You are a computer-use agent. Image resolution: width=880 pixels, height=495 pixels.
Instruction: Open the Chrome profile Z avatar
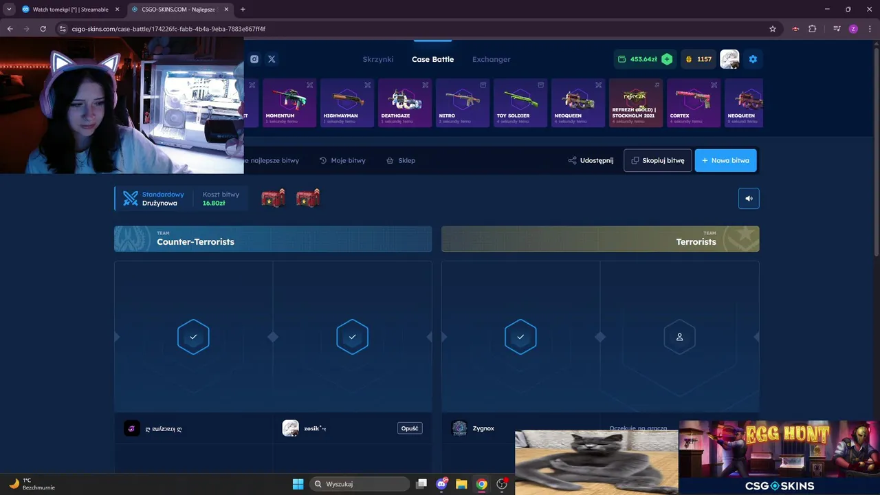point(853,29)
